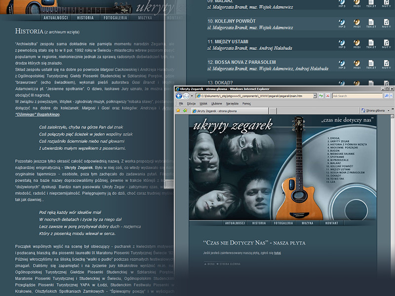
Task: Open the Edycja menu
Action: tap(191, 104)
